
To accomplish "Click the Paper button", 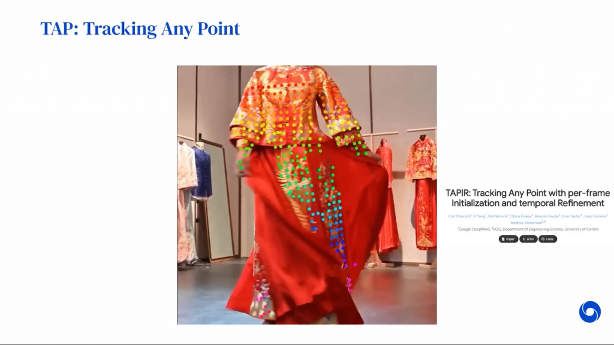I will [x=508, y=239].
